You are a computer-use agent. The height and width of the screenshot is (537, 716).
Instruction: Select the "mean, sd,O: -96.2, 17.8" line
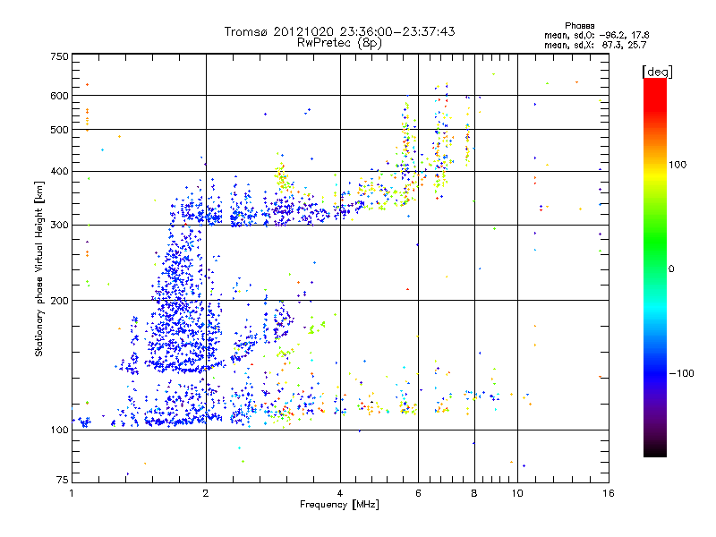(596, 35)
